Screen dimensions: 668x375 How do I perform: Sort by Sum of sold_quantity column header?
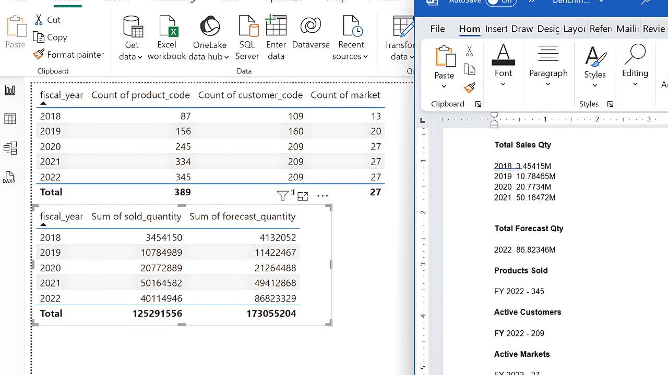[x=136, y=216]
